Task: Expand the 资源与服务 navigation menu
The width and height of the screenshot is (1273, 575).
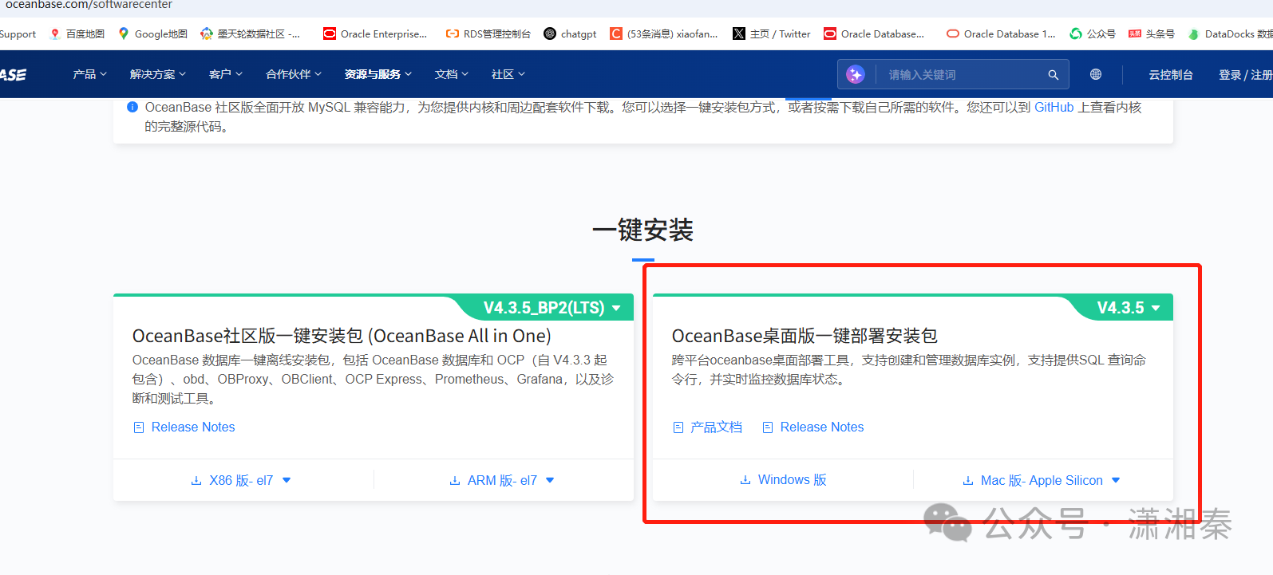Action: coord(378,74)
